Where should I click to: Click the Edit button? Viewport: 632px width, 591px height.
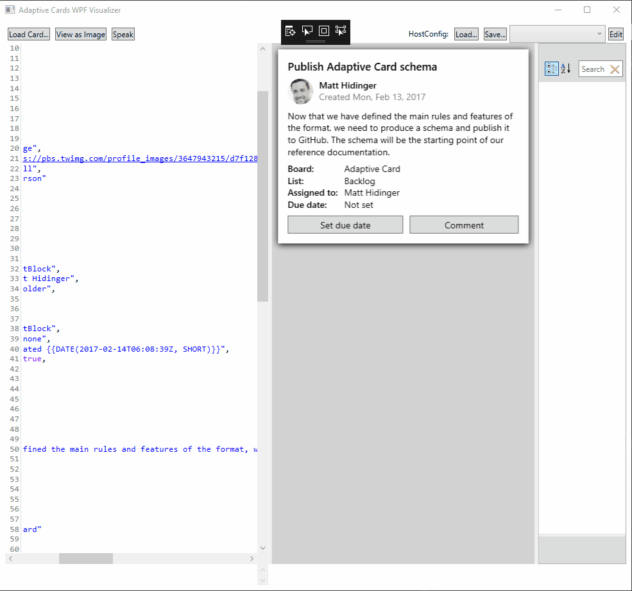tap(615, 34)
